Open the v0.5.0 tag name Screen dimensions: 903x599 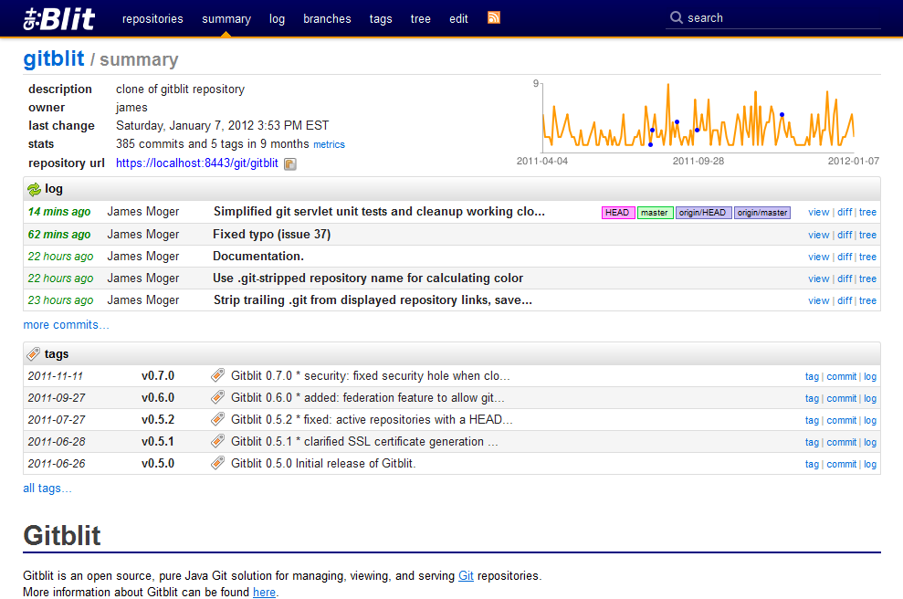(158, 463)
